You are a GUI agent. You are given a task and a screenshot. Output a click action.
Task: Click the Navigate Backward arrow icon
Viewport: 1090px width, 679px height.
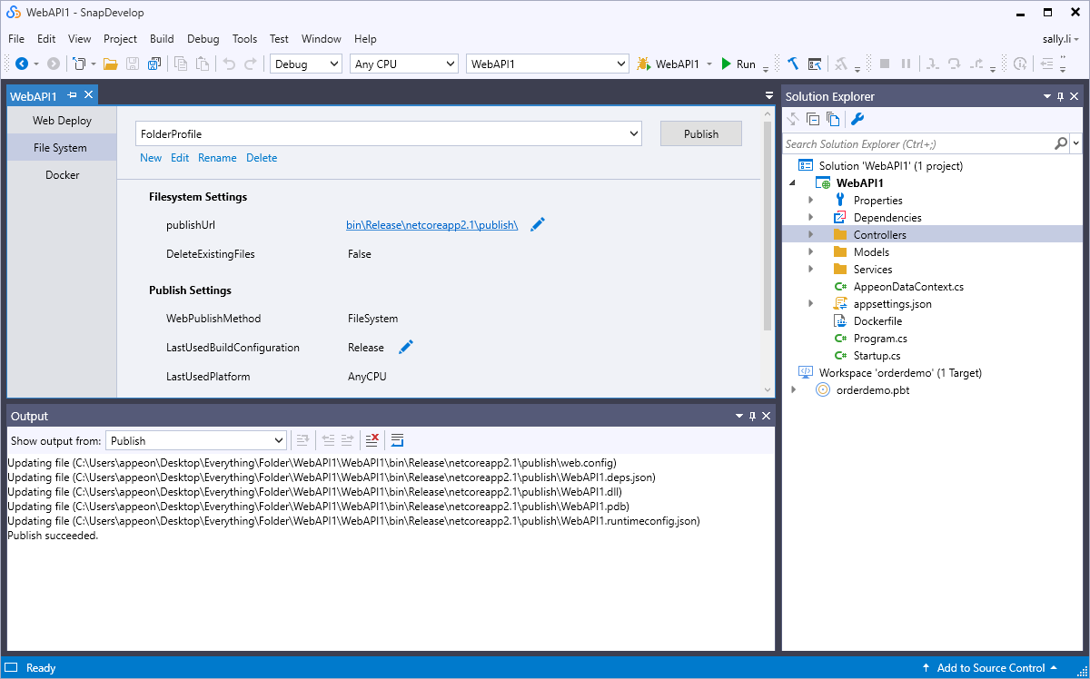pyautogui.click(x=22, y=64)
